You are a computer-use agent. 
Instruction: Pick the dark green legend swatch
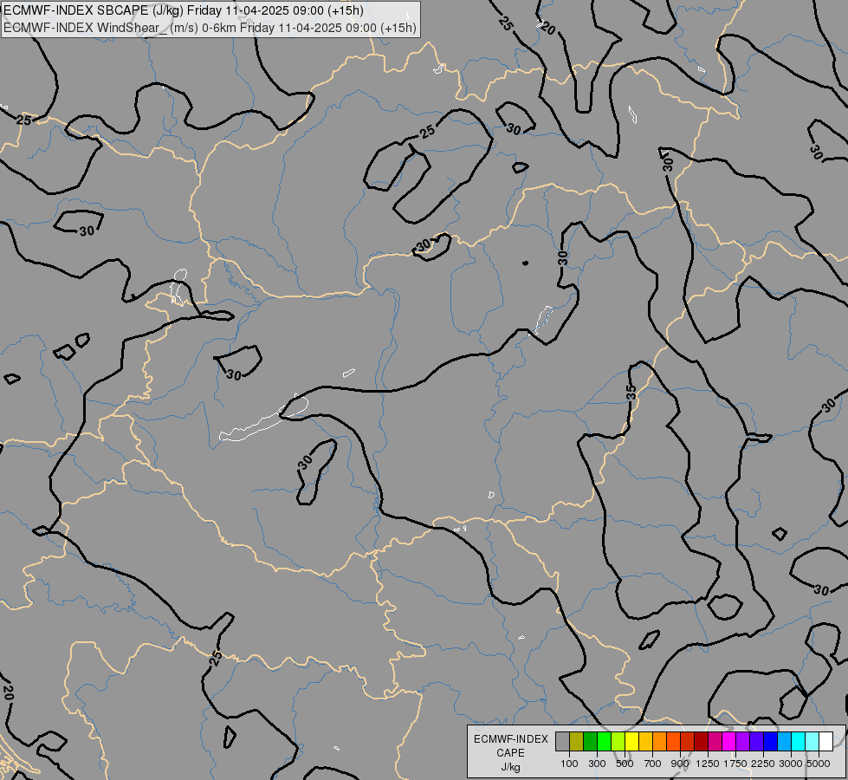(x=590, y=742)
